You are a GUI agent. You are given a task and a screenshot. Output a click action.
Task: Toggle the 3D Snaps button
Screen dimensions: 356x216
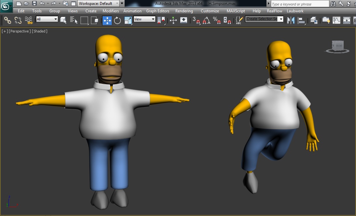click(196, 20)
